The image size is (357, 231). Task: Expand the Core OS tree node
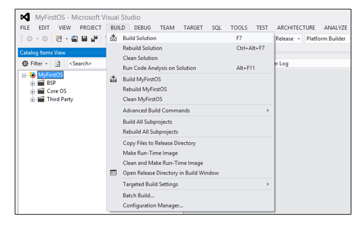[33, 92]
